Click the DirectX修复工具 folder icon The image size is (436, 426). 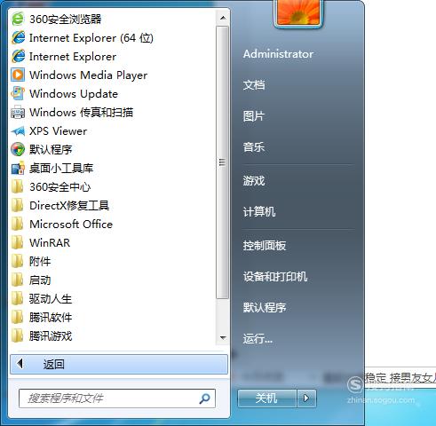click(18, 205)
